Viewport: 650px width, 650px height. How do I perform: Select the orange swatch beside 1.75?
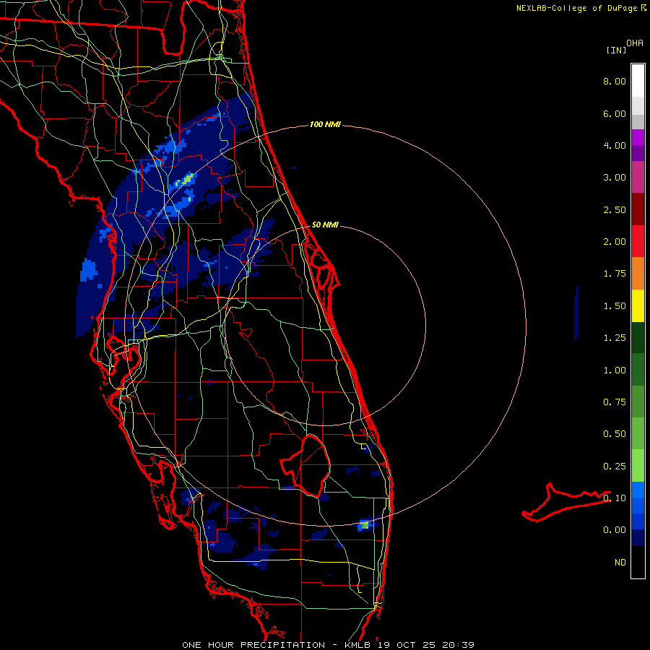(x=638, y=274)
